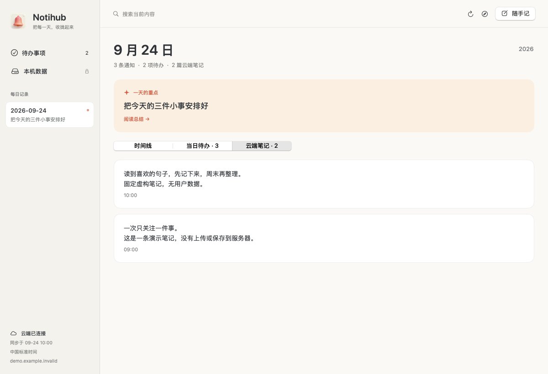Click the 每日记录 section label

(20, 94)
